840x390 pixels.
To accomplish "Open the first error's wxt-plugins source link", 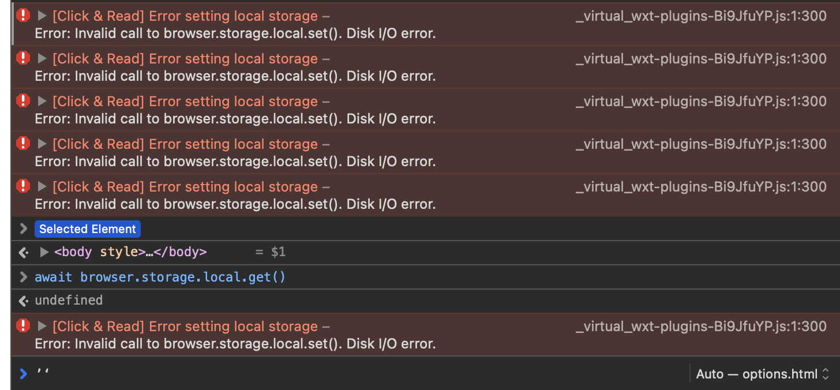I will click(x=701, y=16).
